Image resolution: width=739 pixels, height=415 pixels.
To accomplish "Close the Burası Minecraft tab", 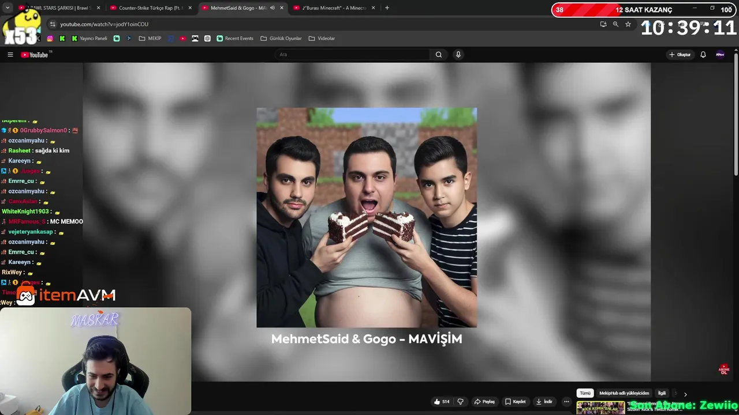I will [374, 8].
